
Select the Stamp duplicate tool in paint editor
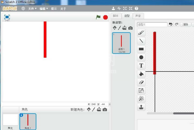pyautogui.click(x=141, y=107)
